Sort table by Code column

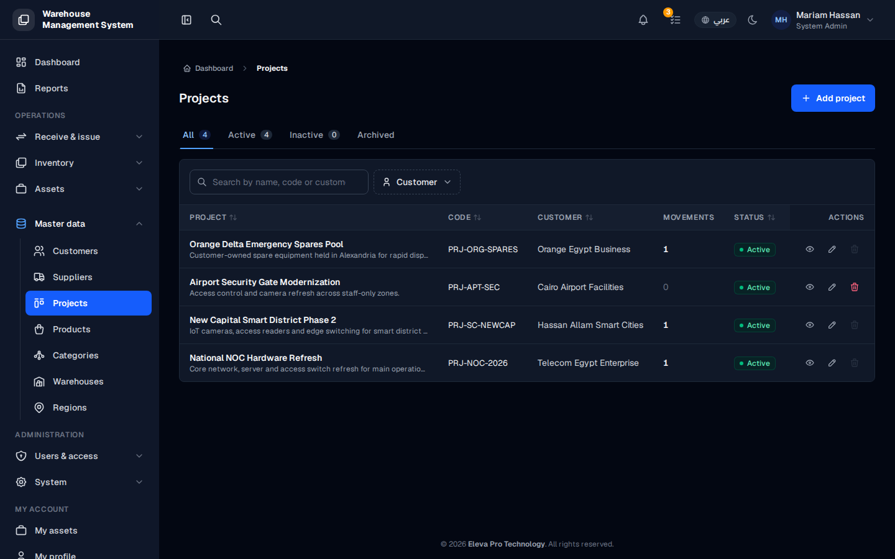tap(465, 217)
